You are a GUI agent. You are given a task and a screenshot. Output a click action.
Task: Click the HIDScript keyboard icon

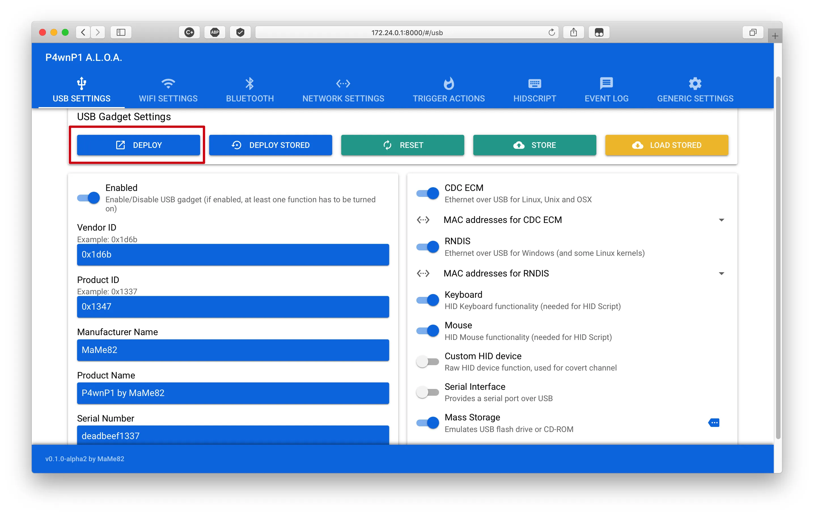click(x=535, y=83)
